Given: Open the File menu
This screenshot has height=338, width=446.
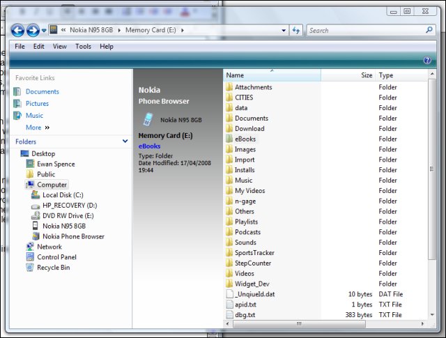Looking at the screenshot, I should tap(20, 47).
